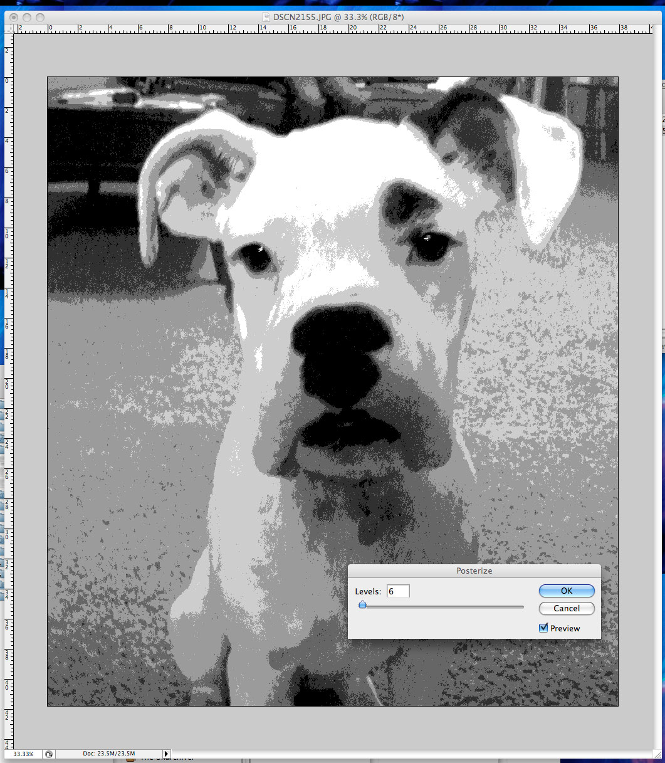Click the Posterize dialog title bar
The image size is (665, 763).
click(x=474, y=571)
